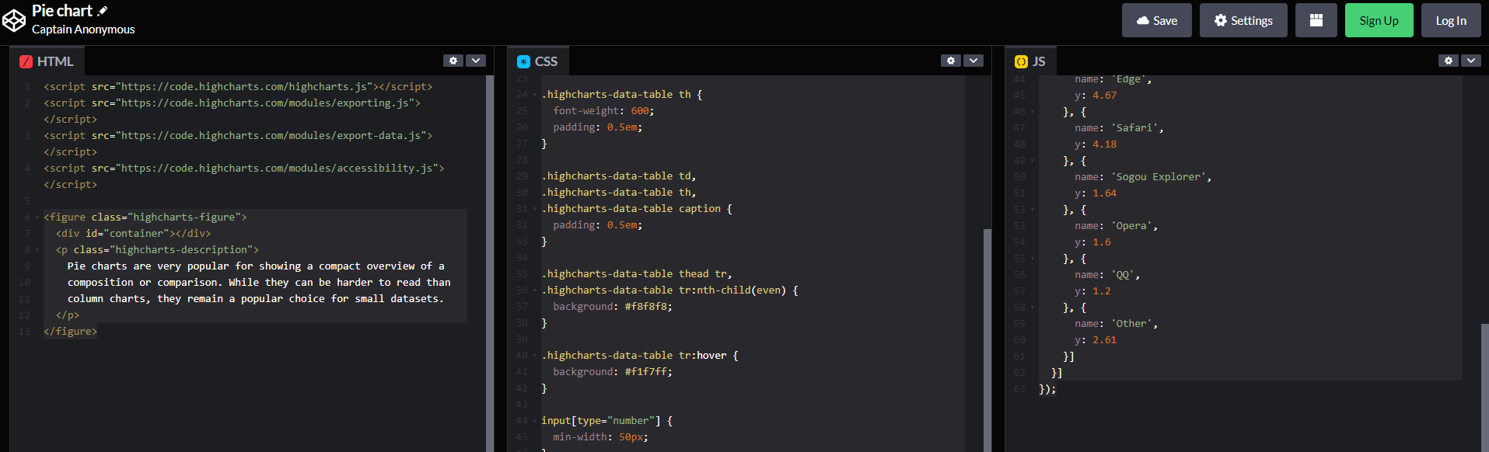
Task: Click the HTML editor vertical scrollbar
Action: 490,263
